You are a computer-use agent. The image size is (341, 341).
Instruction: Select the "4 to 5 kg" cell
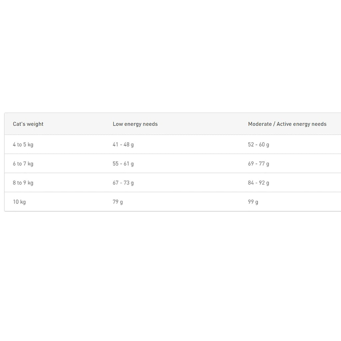click(x=23, y=145)
